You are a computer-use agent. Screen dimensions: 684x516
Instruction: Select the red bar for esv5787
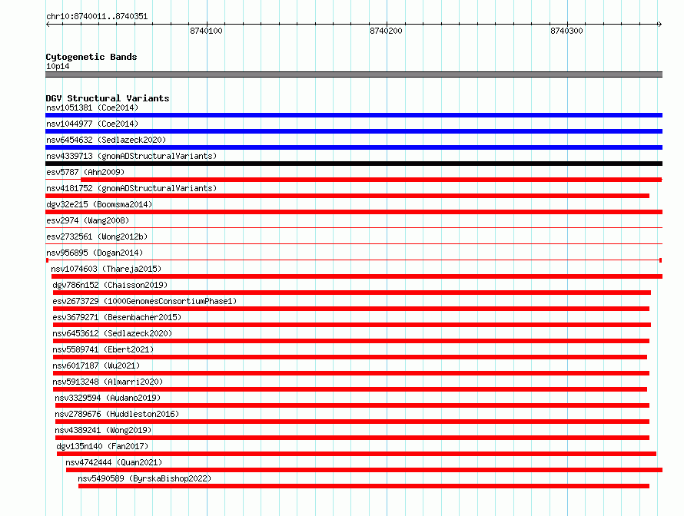[371, 180]
